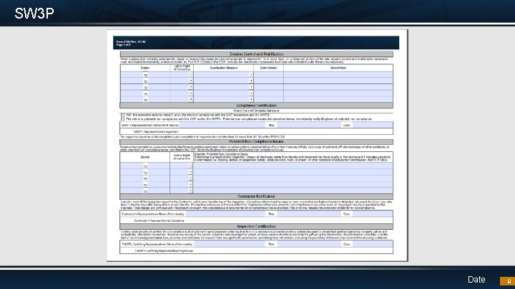The width and height of the screenshot is (515, 289).
Task: Click the 'Contractor Notification' section header
Action: [257, 196]
